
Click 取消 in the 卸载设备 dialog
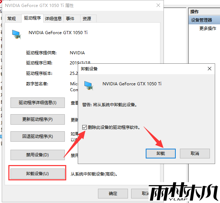pyautogui.click(x=195, y=154)
